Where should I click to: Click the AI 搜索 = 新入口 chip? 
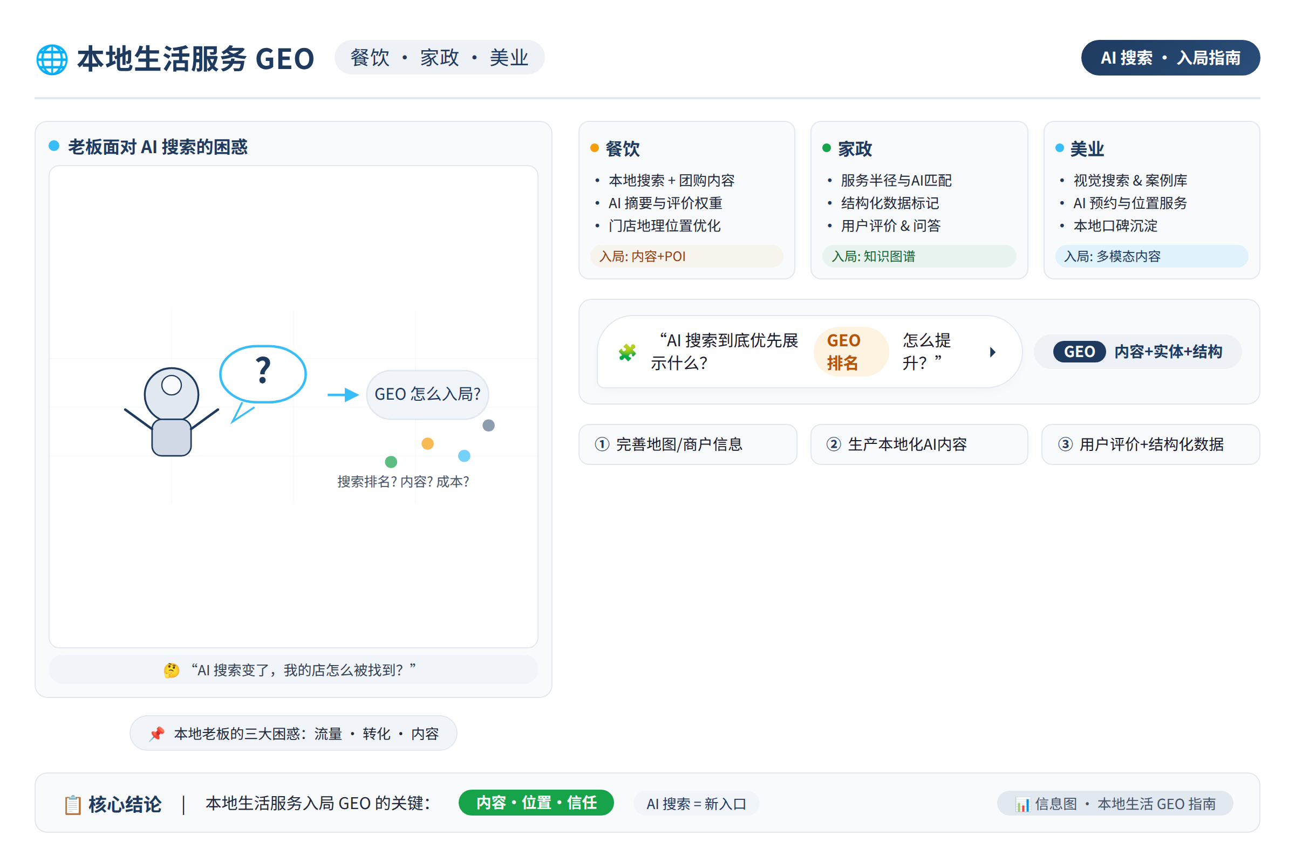[x=697, y=804]
